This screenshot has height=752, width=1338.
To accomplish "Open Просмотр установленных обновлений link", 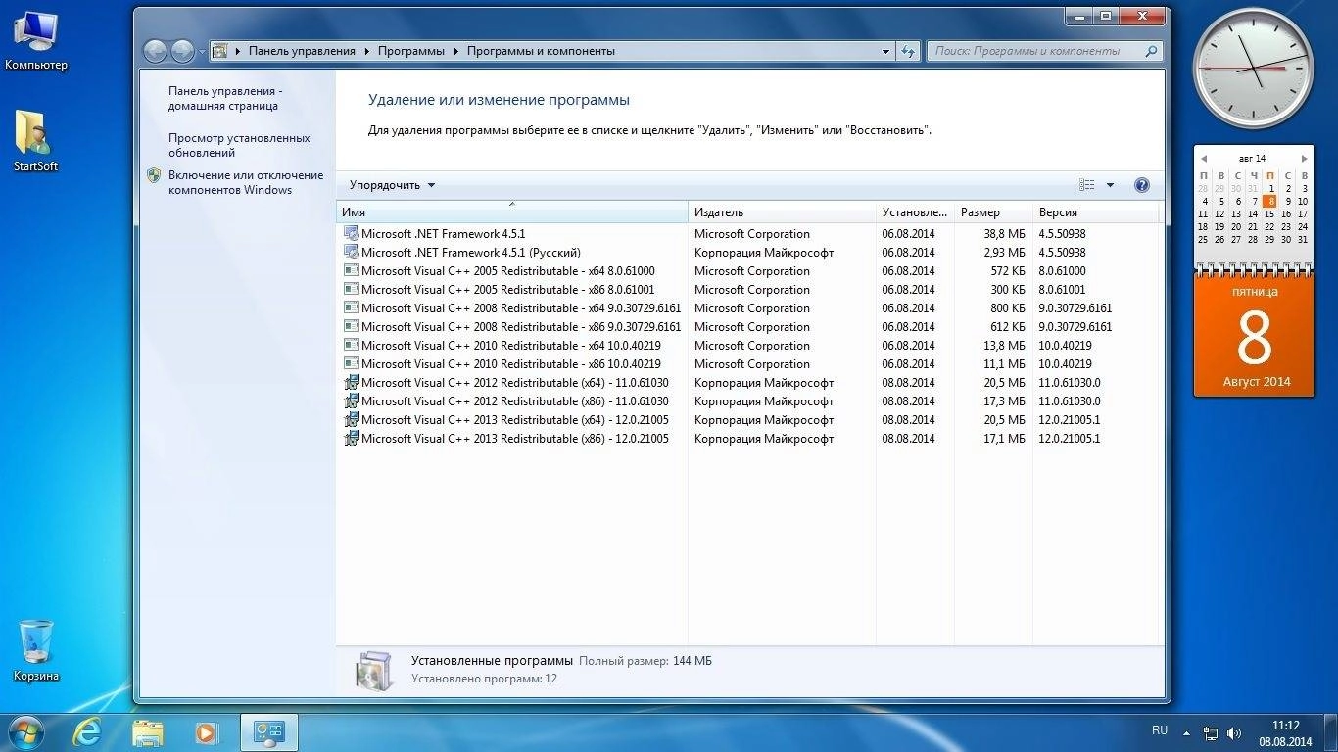I will tap(239, 145).
